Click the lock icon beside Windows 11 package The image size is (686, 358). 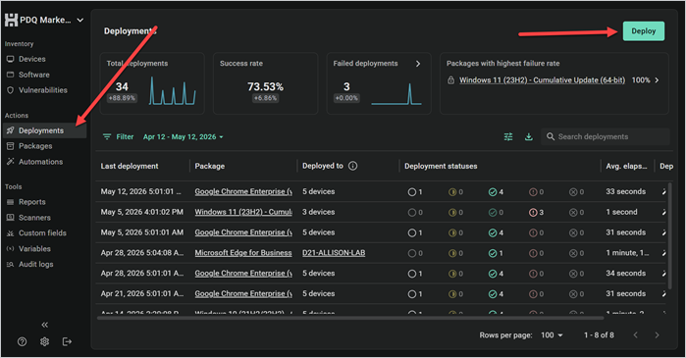[x=450, y=80]
